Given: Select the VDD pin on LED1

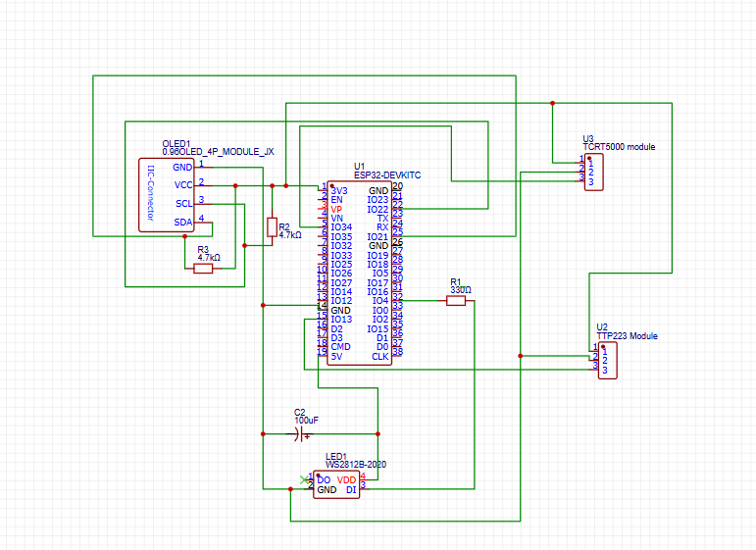Looking at the screenshot, I should point(347,479).
